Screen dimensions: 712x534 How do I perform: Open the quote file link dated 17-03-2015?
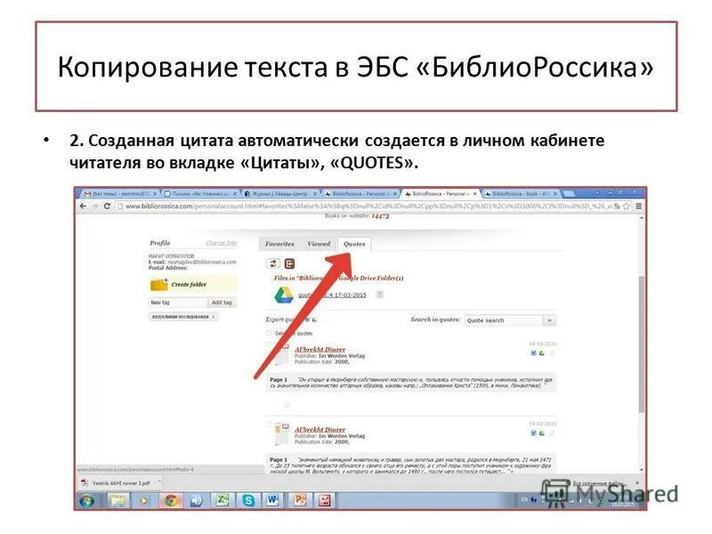(332, 295)
